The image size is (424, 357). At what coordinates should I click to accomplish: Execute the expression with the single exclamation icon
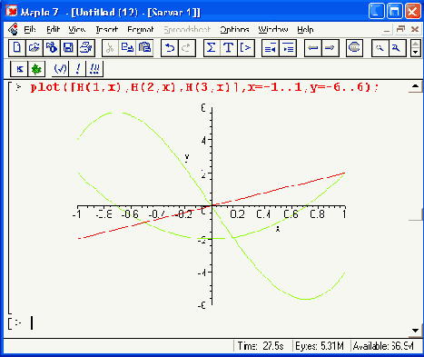[x=77, y=69]
